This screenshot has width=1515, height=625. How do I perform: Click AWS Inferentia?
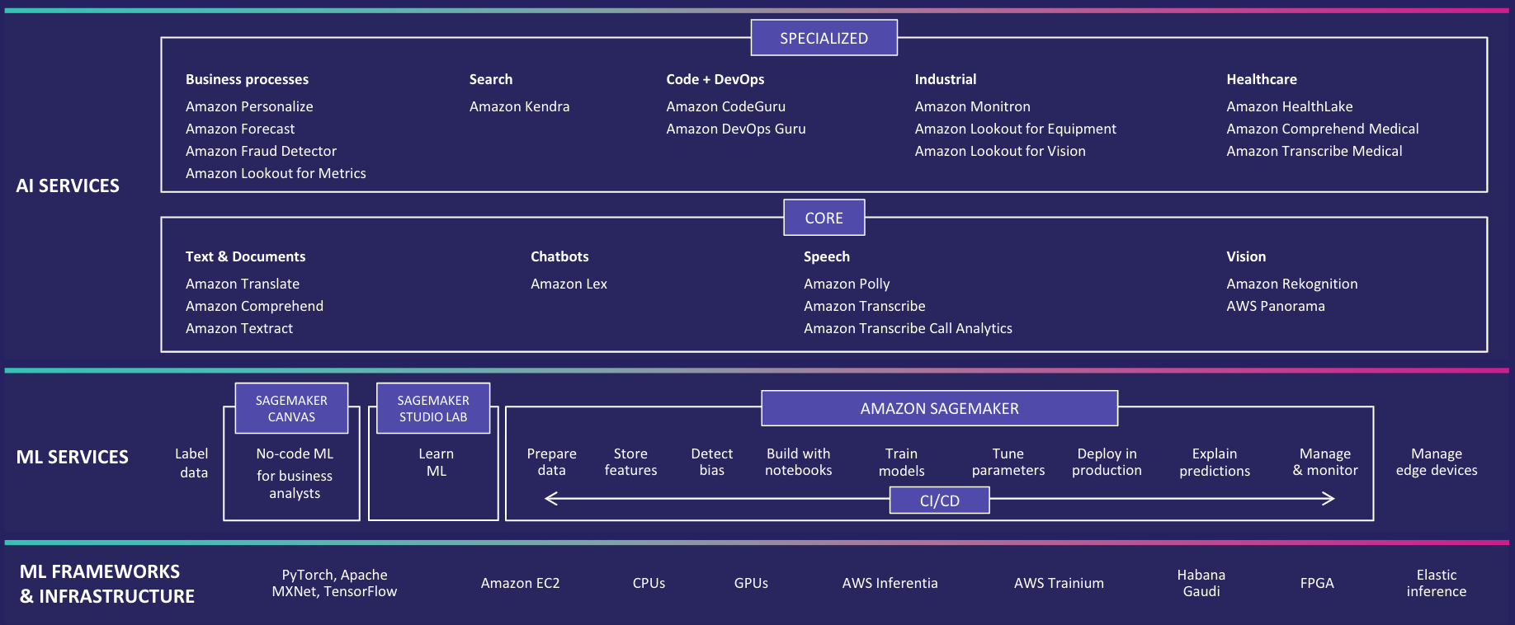click(890, 583)
